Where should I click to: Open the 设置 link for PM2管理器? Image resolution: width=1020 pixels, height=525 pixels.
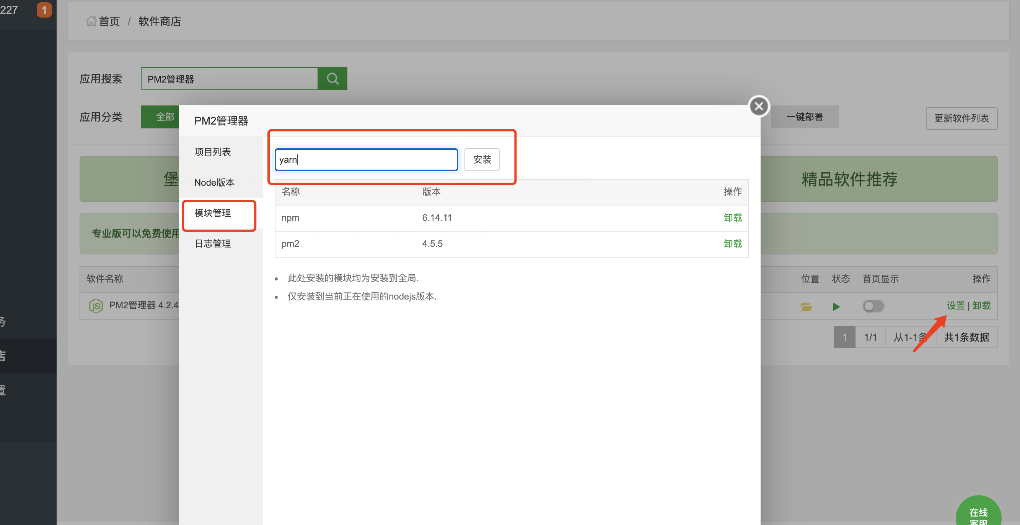tap(955, 306)
